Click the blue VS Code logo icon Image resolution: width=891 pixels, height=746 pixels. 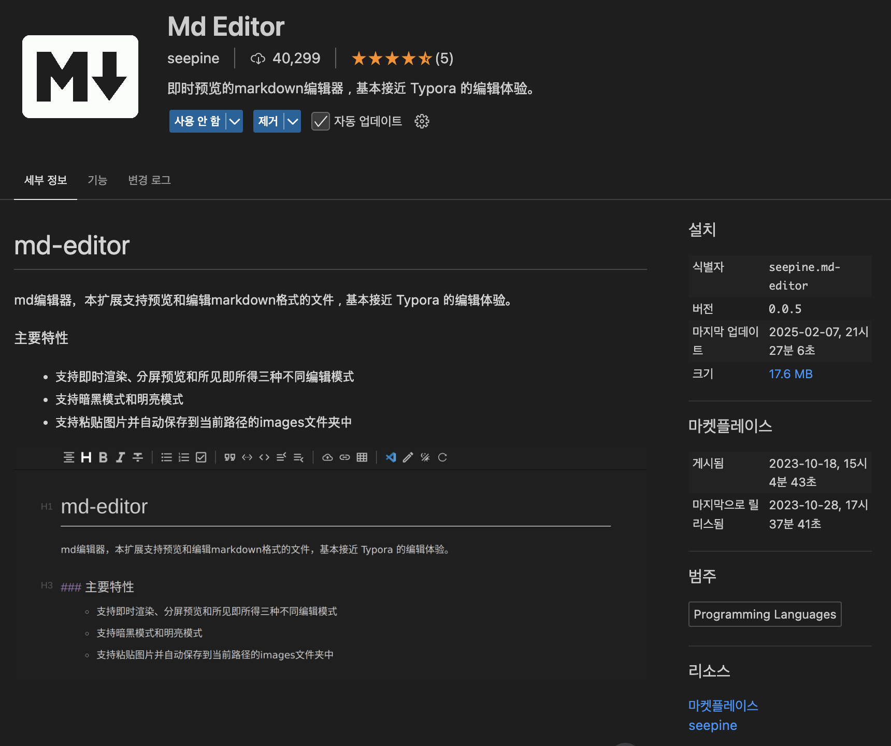pyautogui.click(x=391, y=457)
